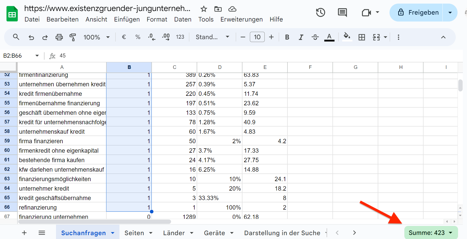Open the Google Sheets home icon
The height and width of the screenshot is (239, 467).
pyautogui.click(x=12, y=14)
